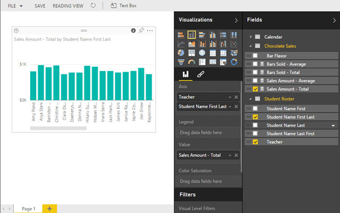Collapse the Visualizations pane

tap(236, 20)
